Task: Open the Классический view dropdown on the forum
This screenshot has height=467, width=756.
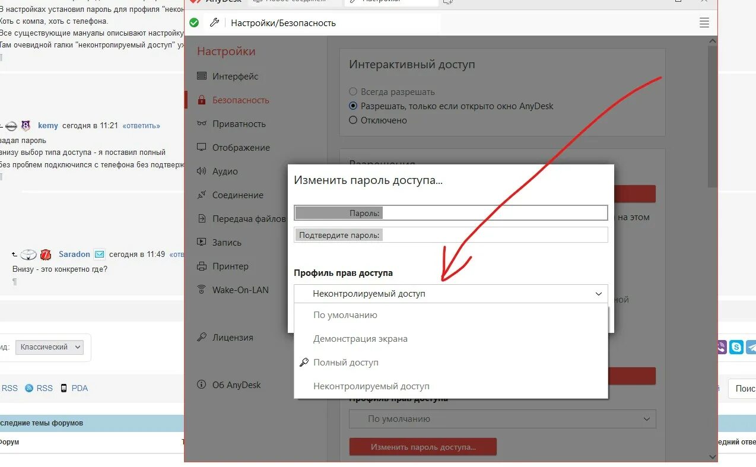Action: [x=49, y=347]
